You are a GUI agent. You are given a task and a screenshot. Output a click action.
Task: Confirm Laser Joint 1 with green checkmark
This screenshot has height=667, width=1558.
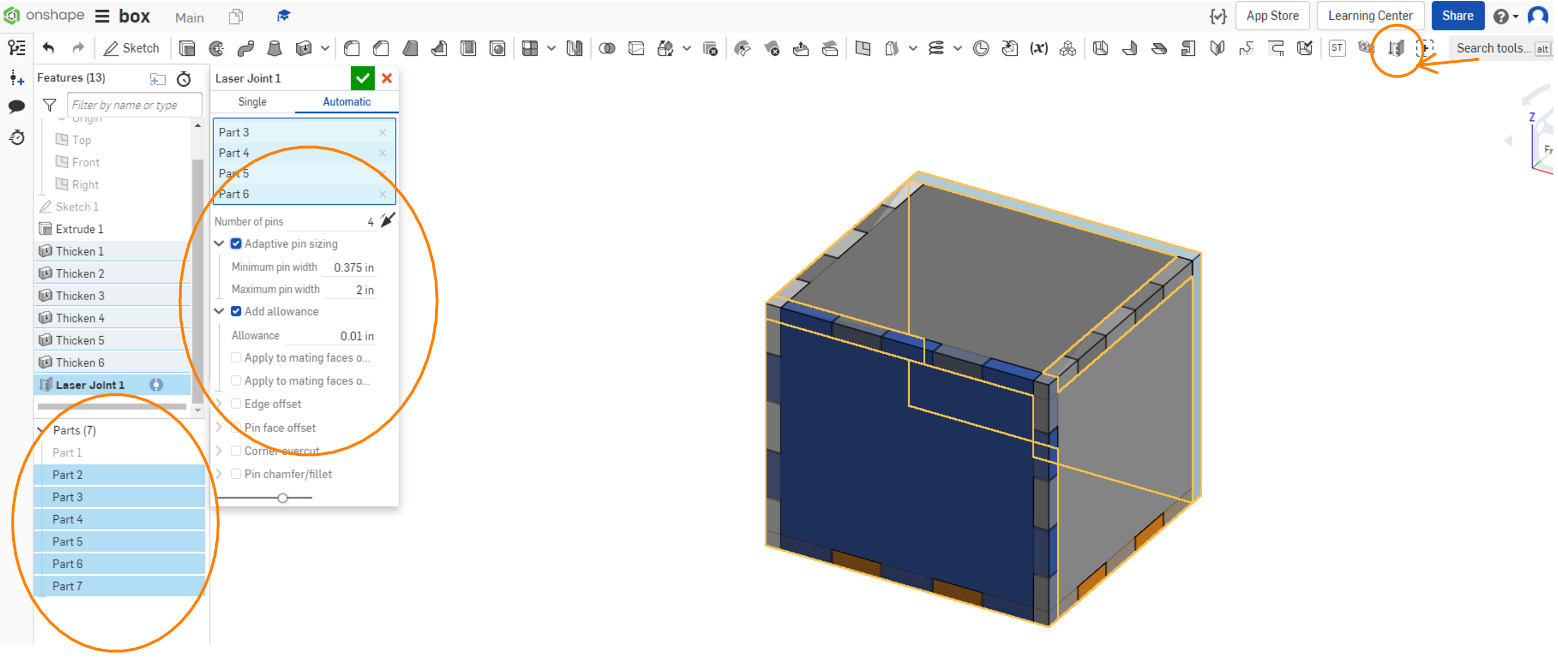(362, 79)
